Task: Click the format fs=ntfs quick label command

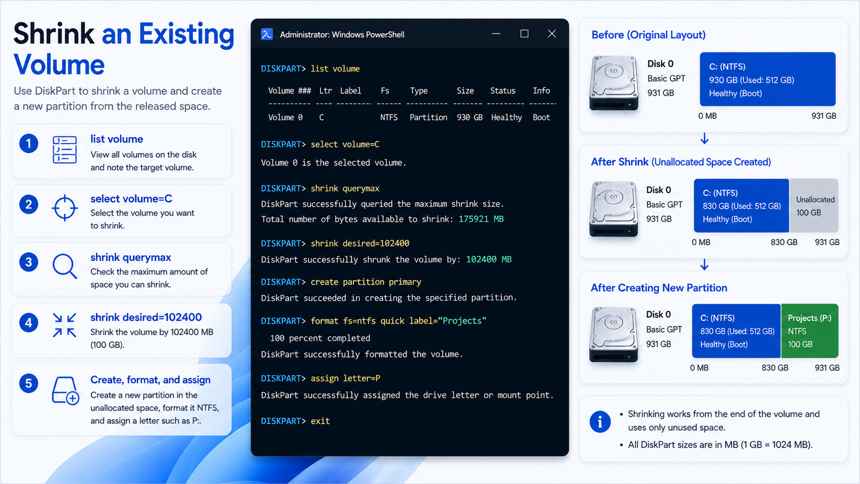Action: 398,321
